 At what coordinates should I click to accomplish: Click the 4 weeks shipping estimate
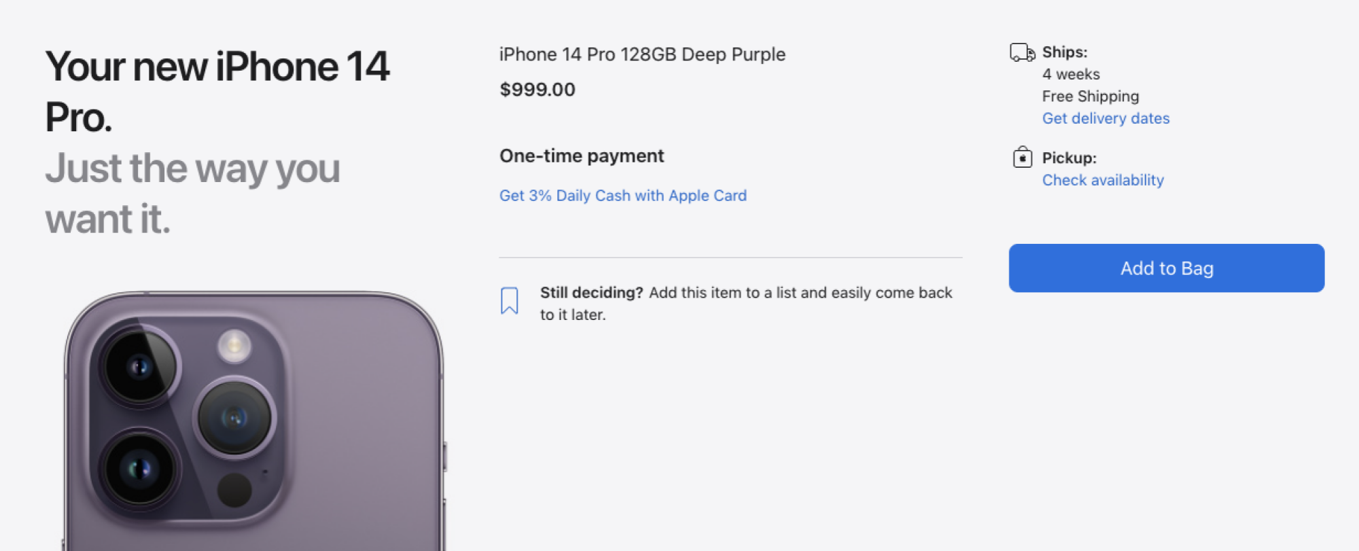click(1072, 74)
